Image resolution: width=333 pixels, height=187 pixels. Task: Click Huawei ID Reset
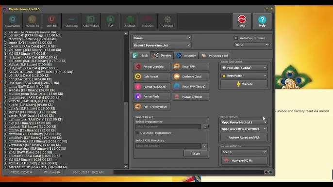pyautogui.click(x=190, y=96)
